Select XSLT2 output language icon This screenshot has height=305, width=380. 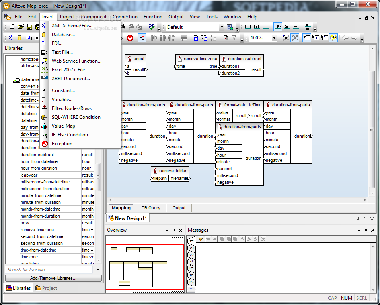click(x=257, y=27)
